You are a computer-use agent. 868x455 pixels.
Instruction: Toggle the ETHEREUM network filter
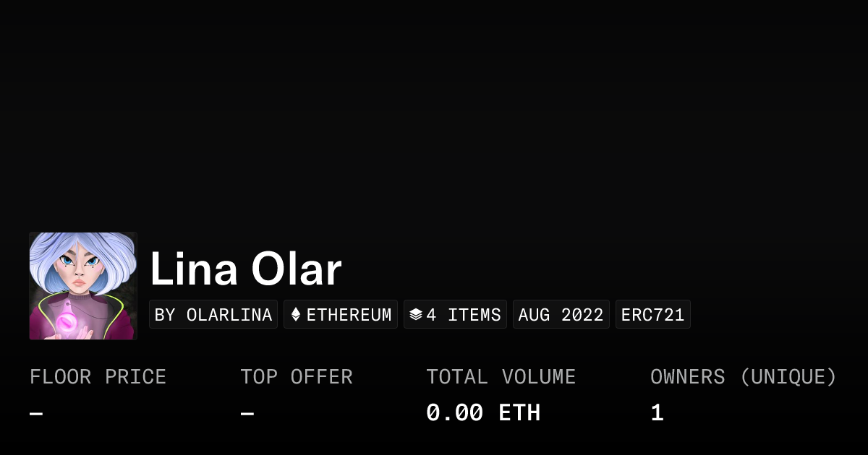[341, 313]
